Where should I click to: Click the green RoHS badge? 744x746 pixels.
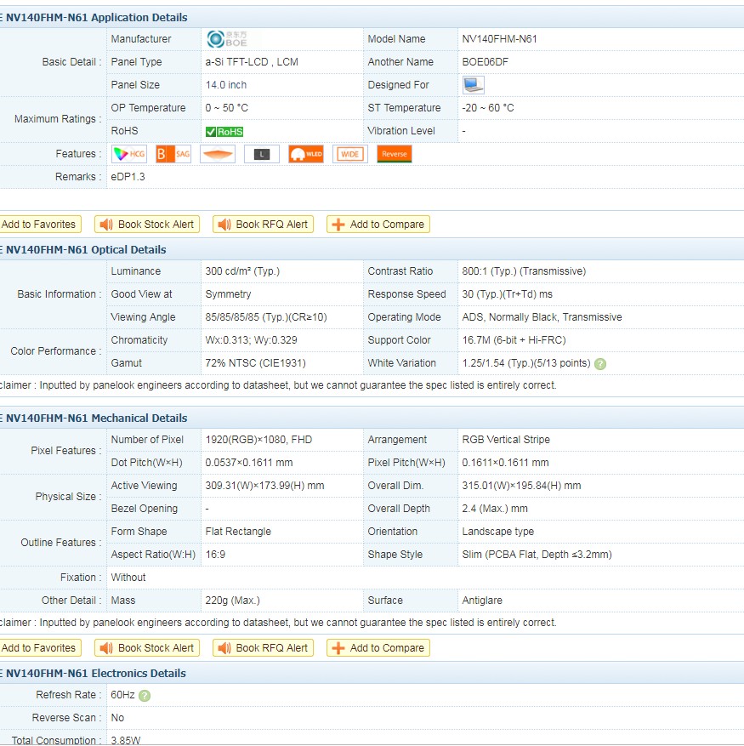click(x=224, y=132)
